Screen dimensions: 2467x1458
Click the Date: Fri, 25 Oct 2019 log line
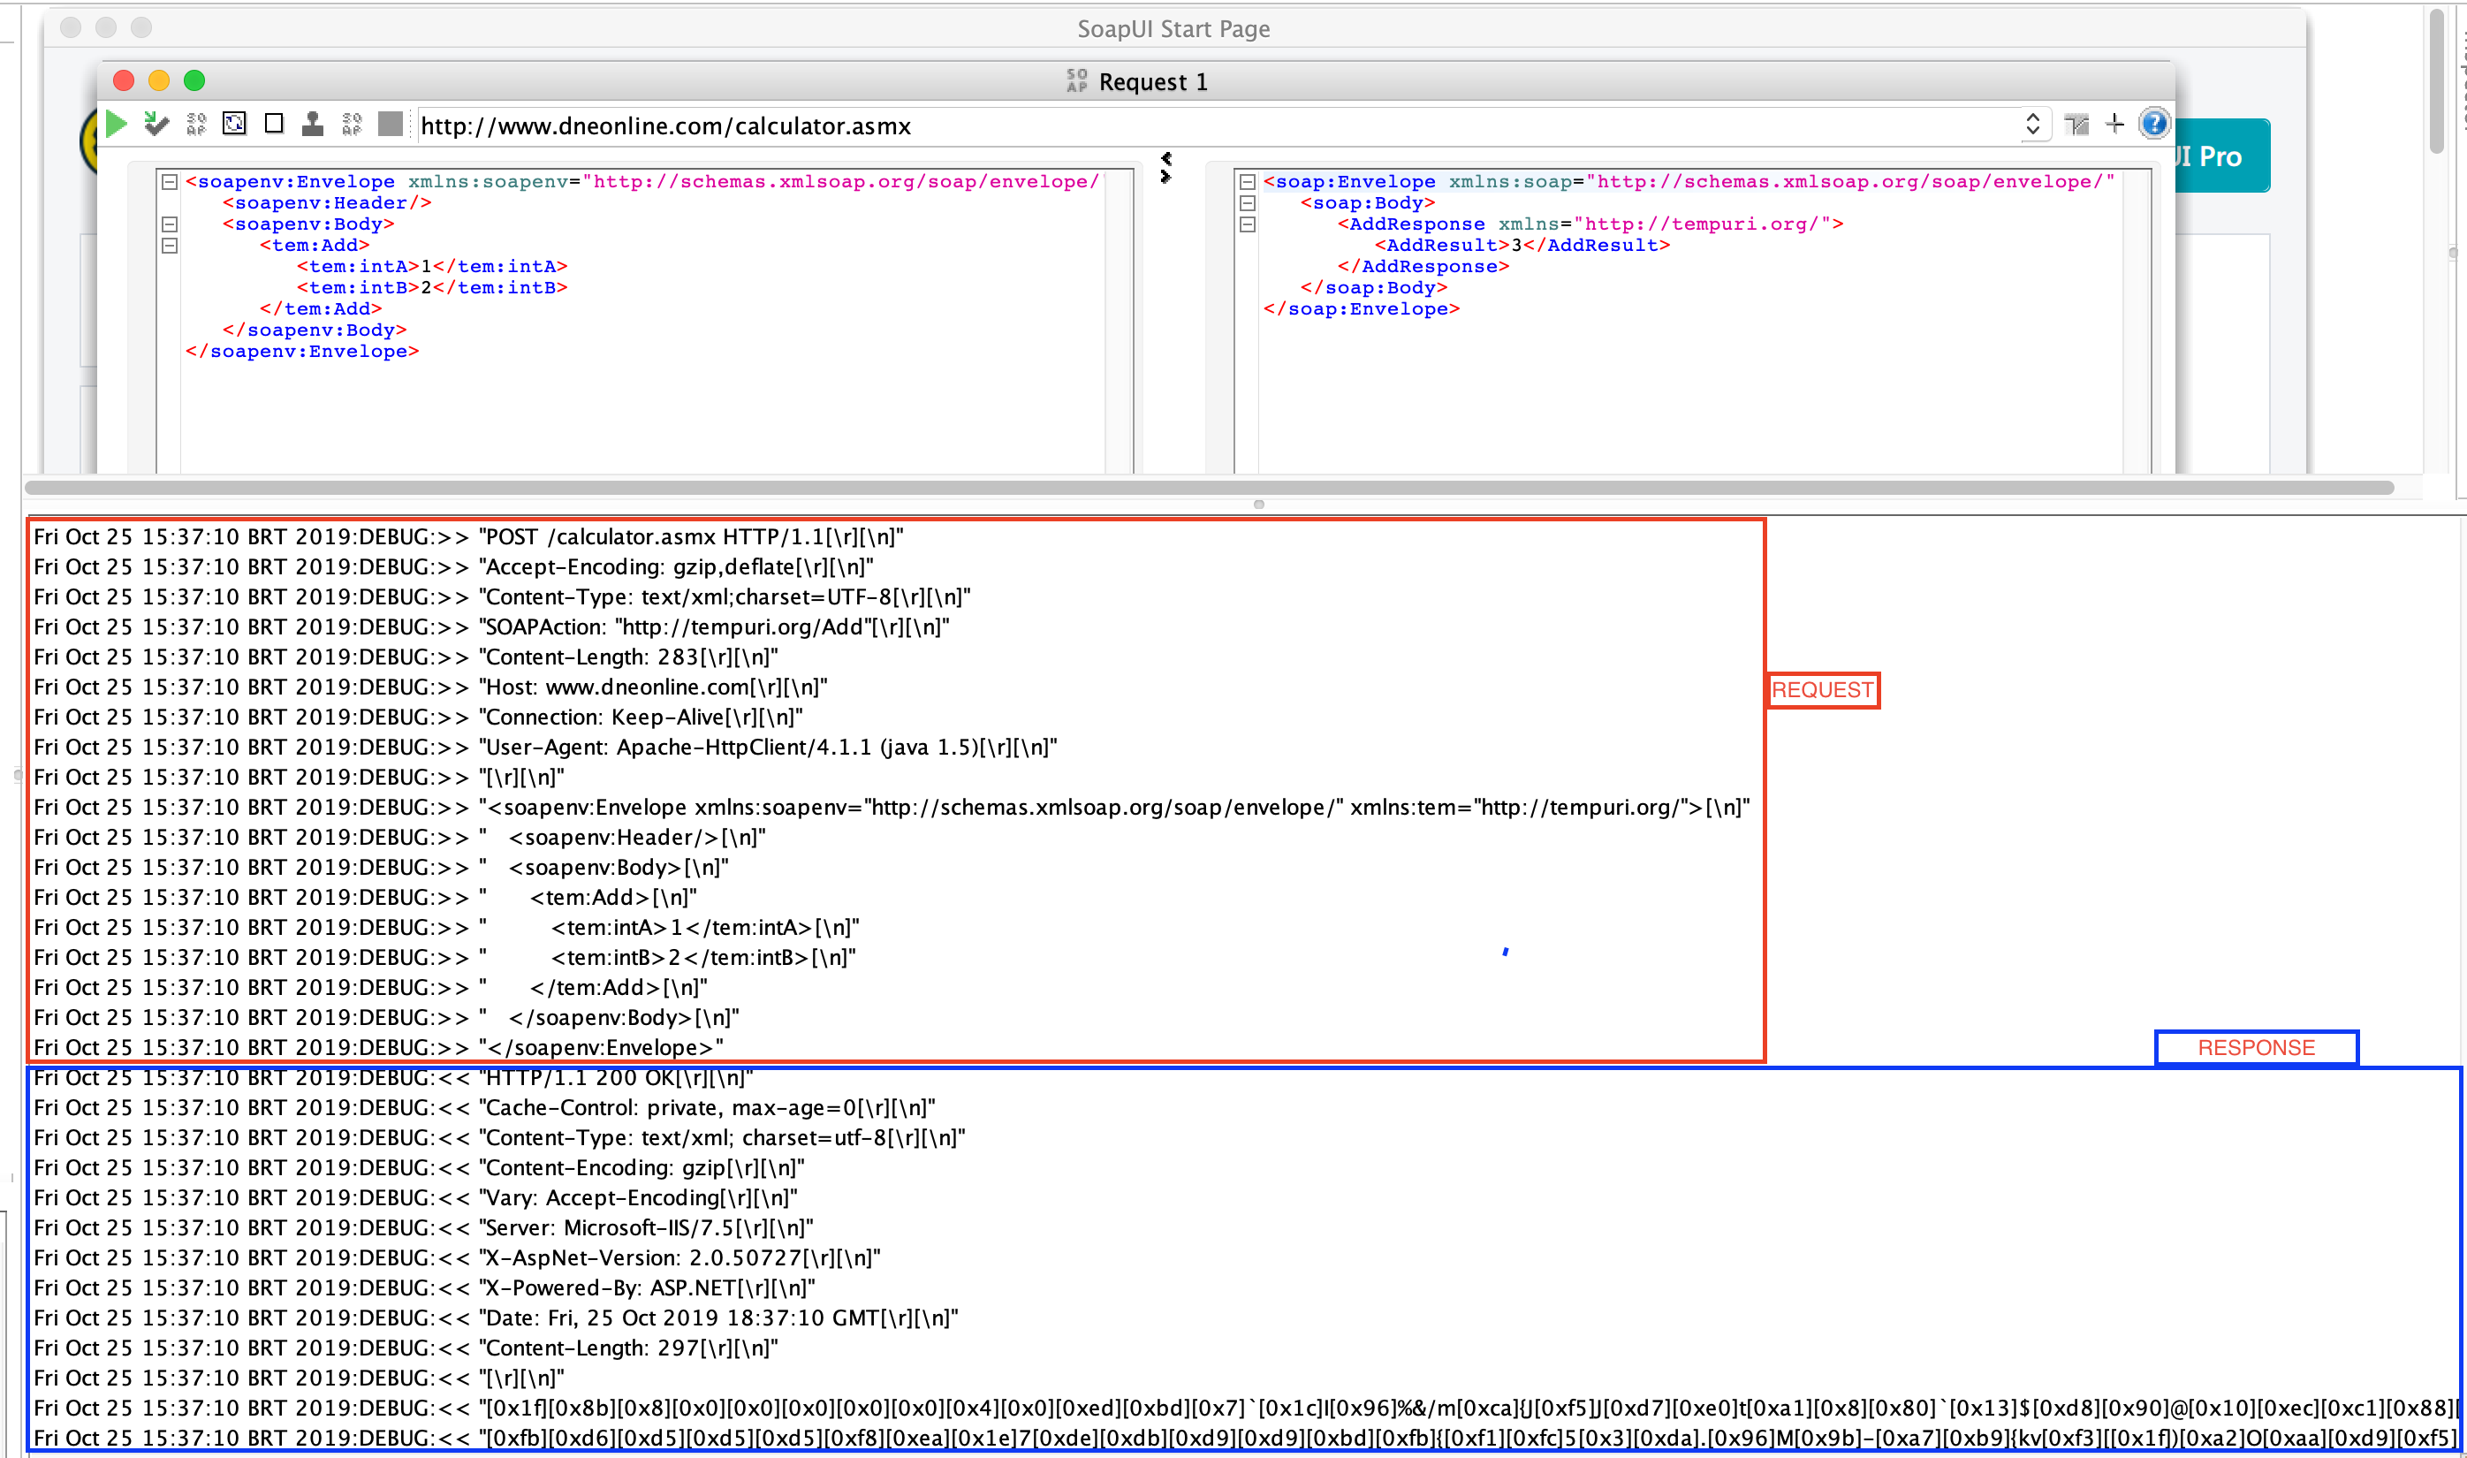(497, 1318)
